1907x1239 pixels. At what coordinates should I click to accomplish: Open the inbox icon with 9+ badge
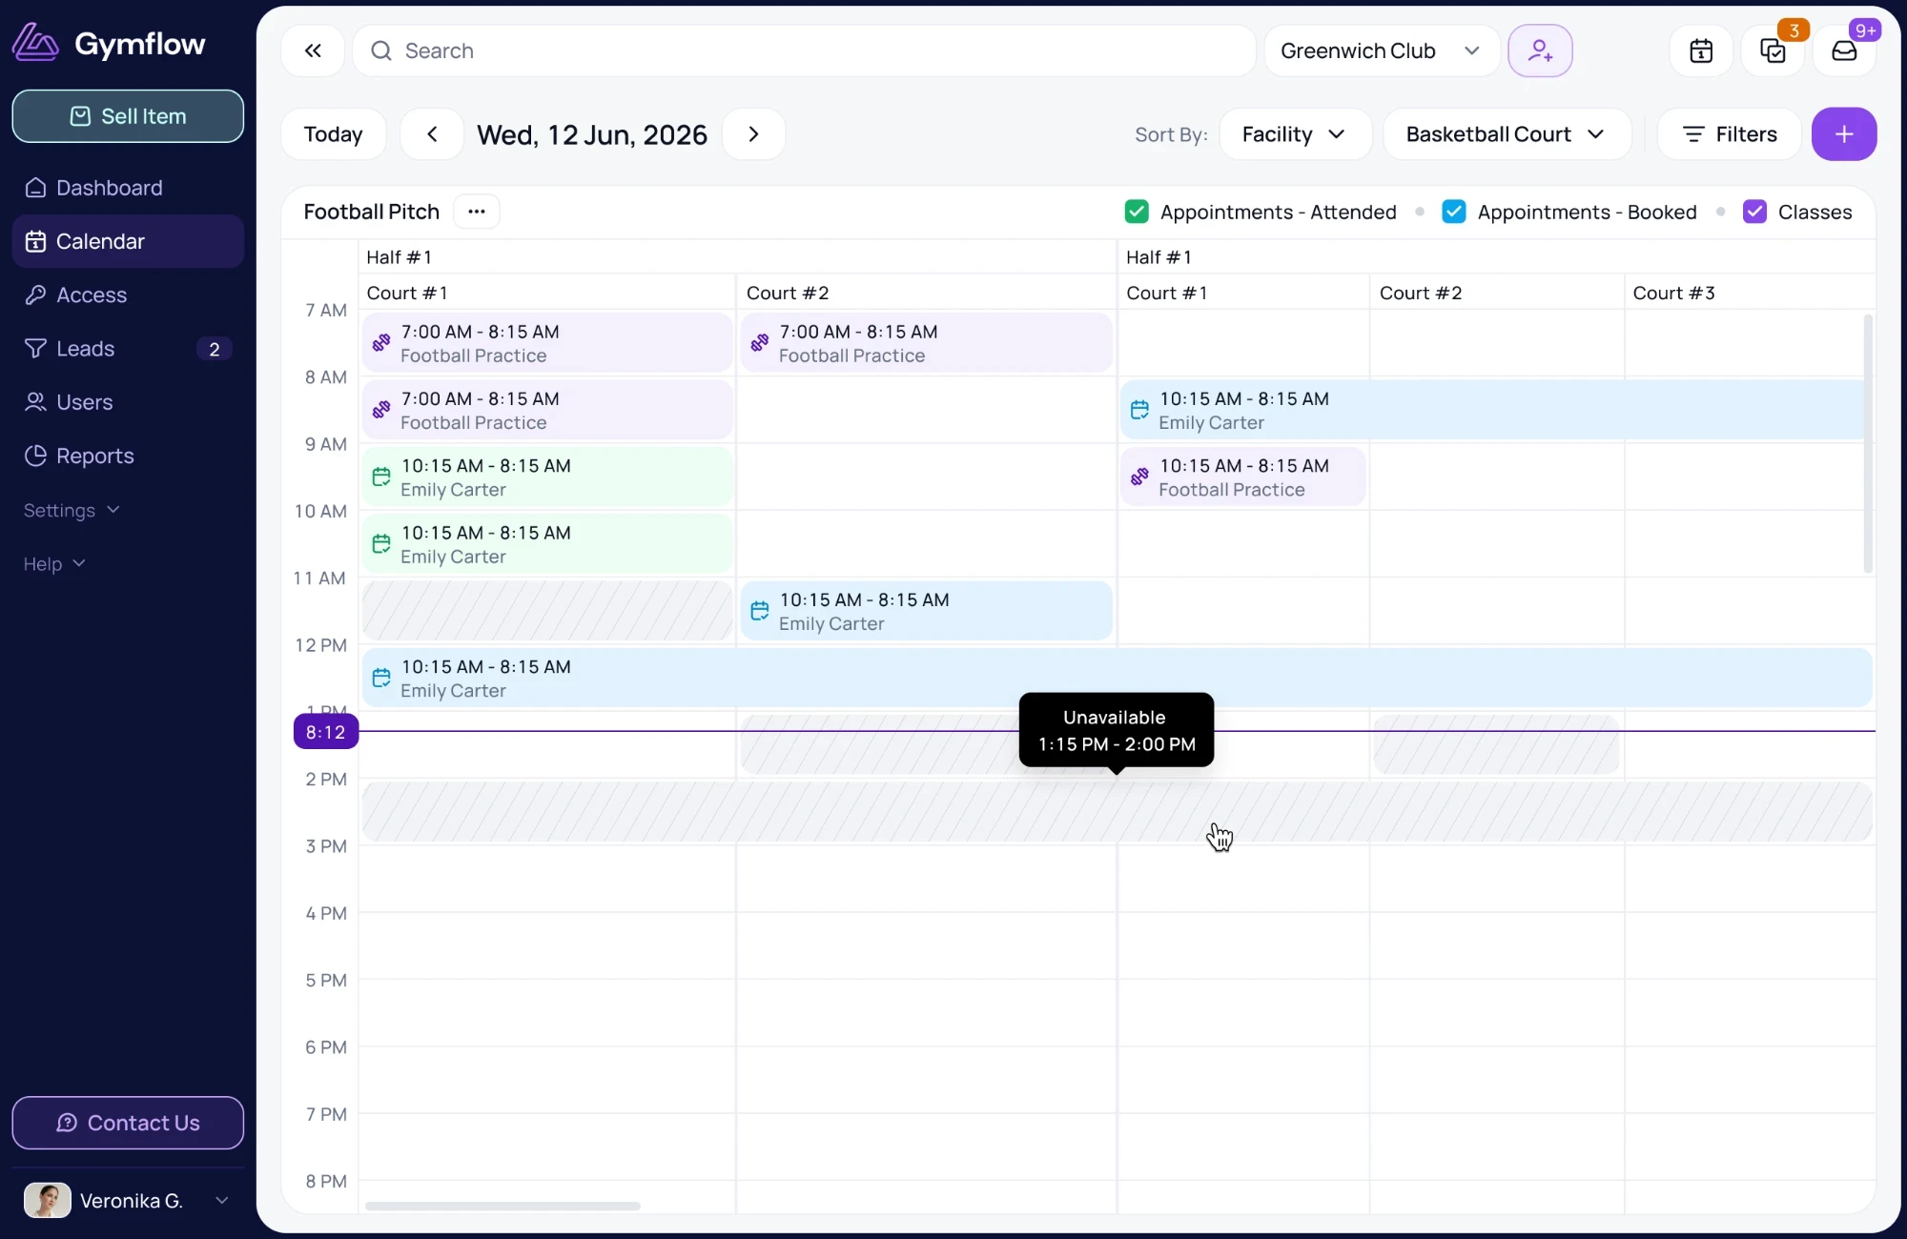1844,51
